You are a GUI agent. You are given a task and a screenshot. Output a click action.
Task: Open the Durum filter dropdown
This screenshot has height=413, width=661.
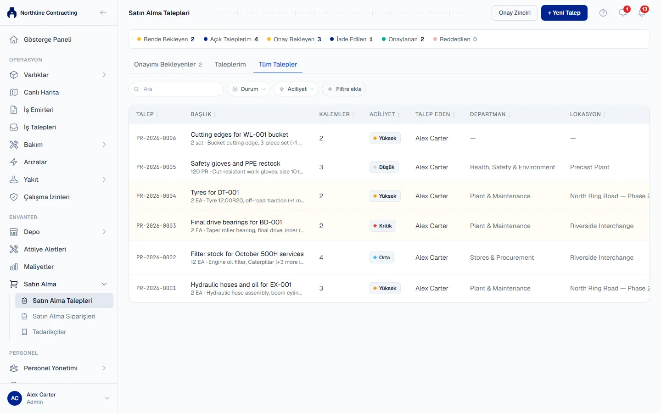pos(249,89)
